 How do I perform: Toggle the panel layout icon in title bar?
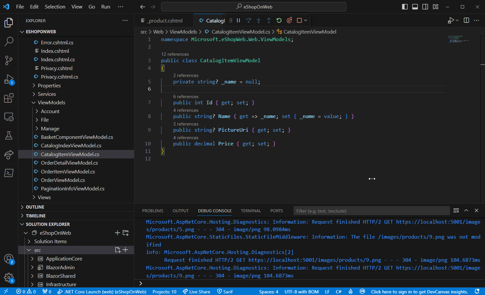(415, 7)
